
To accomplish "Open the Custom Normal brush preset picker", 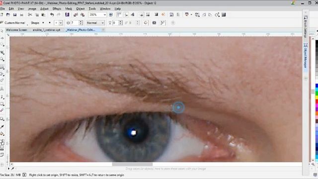I will coord(14,23).
